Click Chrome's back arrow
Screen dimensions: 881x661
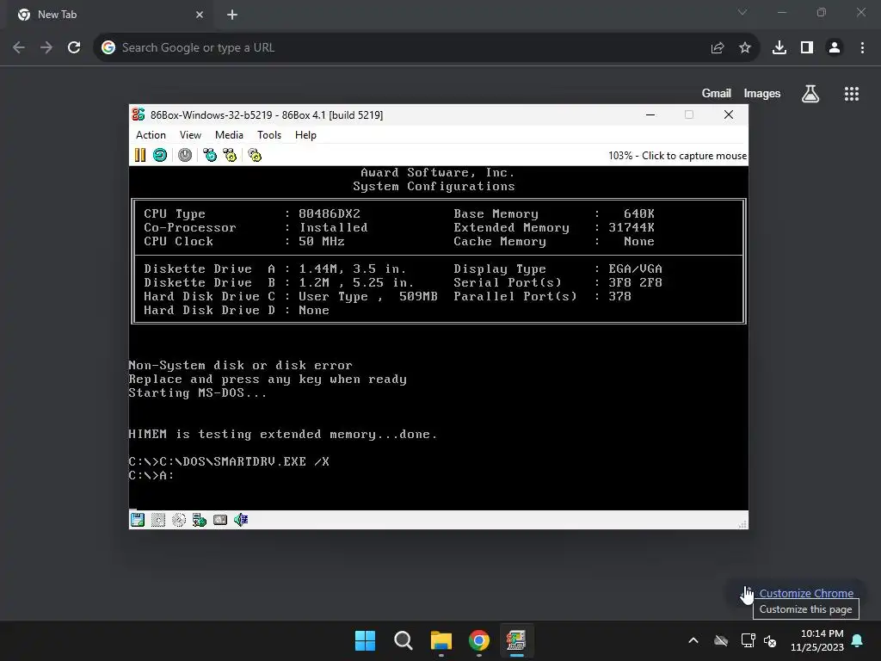point(19,48)
